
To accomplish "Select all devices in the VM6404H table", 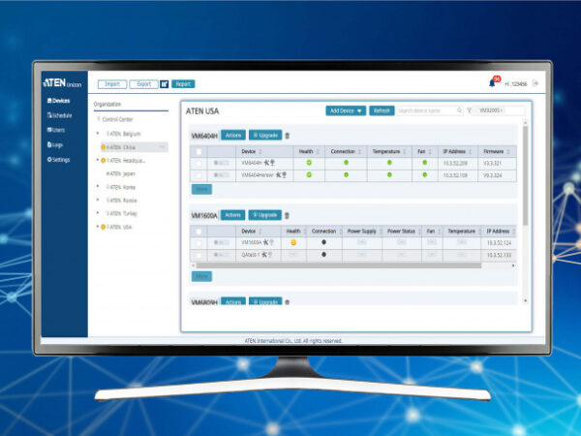I will pyautogui.click(x=199, y=152).
